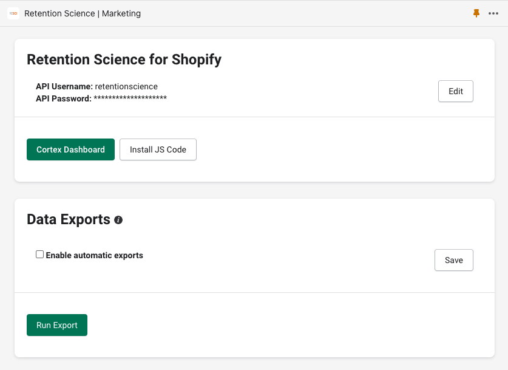Image resolution: width=508 pixels, height=370 pixels.
Task: Edit the API credentials
Action: click(x=456, y=91)
